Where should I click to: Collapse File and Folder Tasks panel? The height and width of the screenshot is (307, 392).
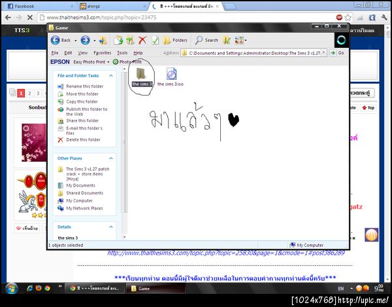[x=111, y=76]
